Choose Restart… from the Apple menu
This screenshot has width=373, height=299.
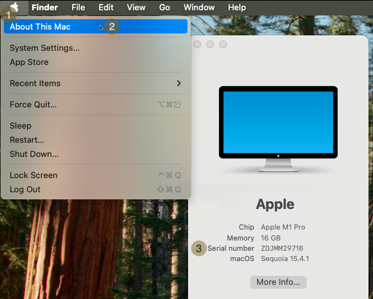point(95,140)
